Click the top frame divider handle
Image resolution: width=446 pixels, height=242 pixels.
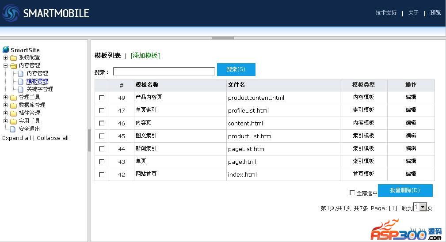point(223,38)
